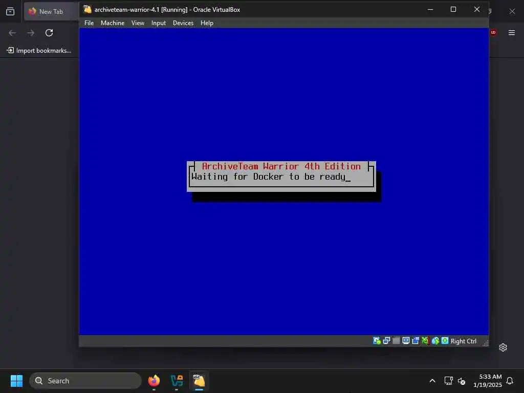This screenshot has width=524, height=393.
Task: Click Import bookmarks in Firefox
Action: (x=39, y=51)
